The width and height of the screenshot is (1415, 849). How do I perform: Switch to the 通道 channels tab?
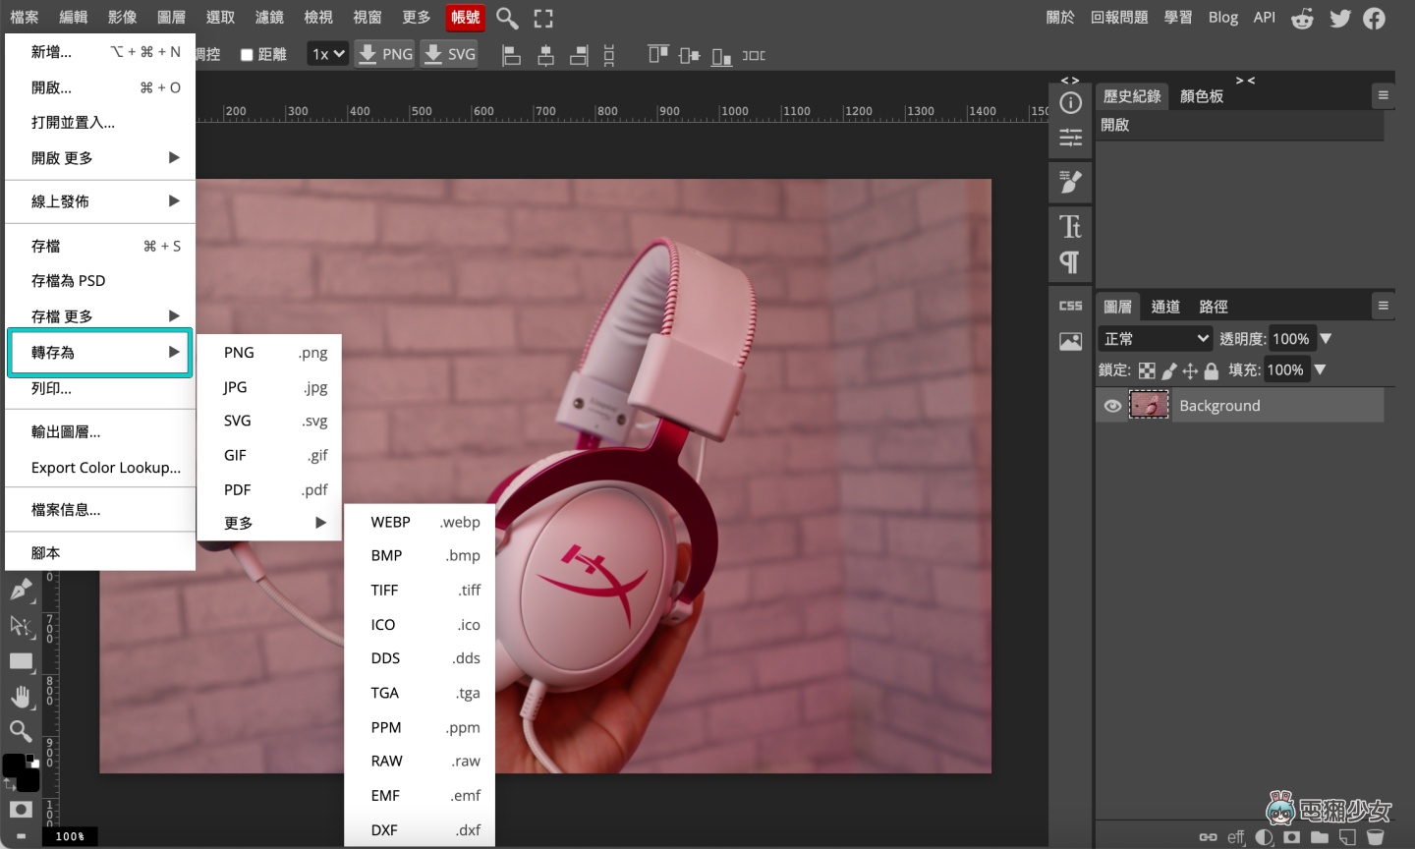click(1165, 307)
